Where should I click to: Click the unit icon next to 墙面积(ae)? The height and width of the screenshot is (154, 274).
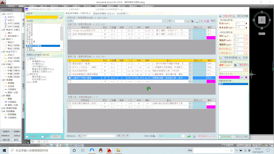246,44
